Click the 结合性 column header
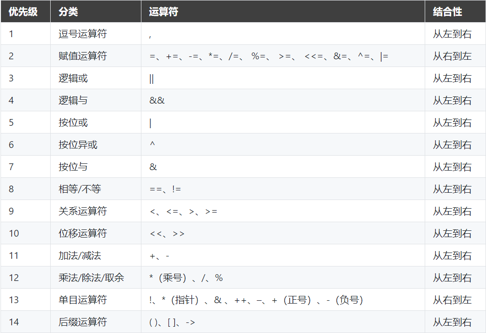Viewport: 486px width, 333px height. 447,12
